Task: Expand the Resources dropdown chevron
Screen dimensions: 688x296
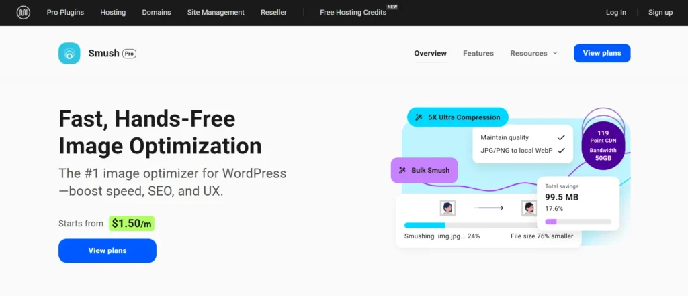Action: (x=554, y=53)
